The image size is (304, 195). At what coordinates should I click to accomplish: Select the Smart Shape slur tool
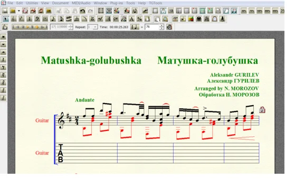[84, 19]
